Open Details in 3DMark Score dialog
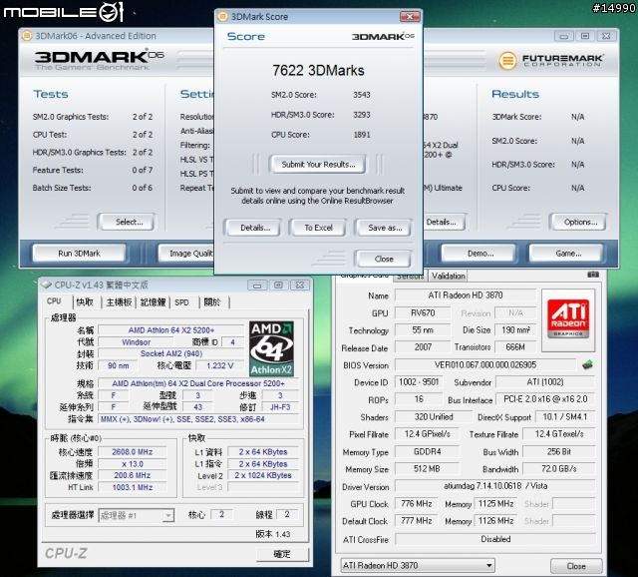Screen dimensions: 638x577 click(x=252, y=228)
